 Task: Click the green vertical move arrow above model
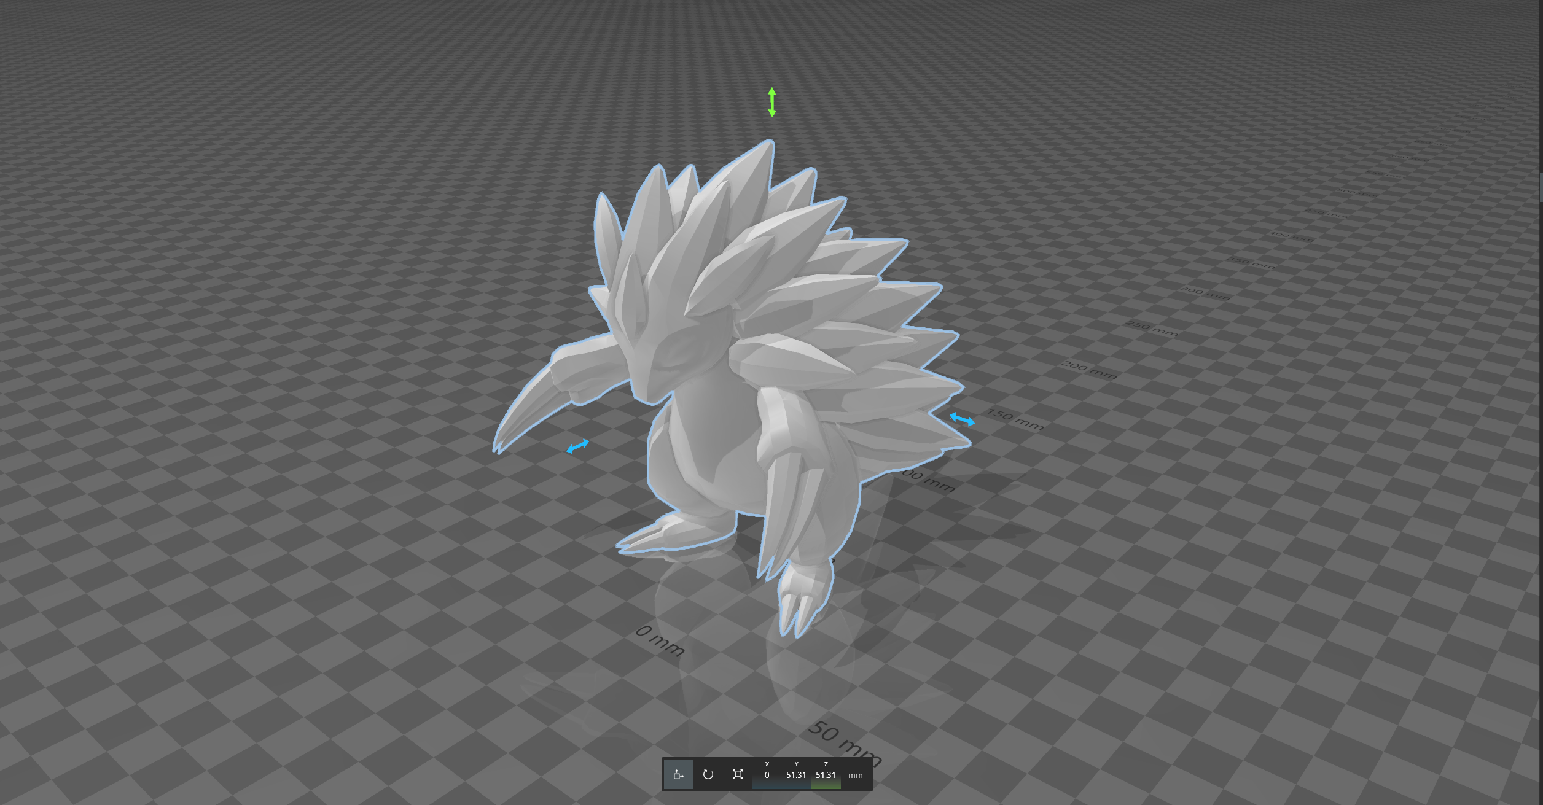coord(772,103)
